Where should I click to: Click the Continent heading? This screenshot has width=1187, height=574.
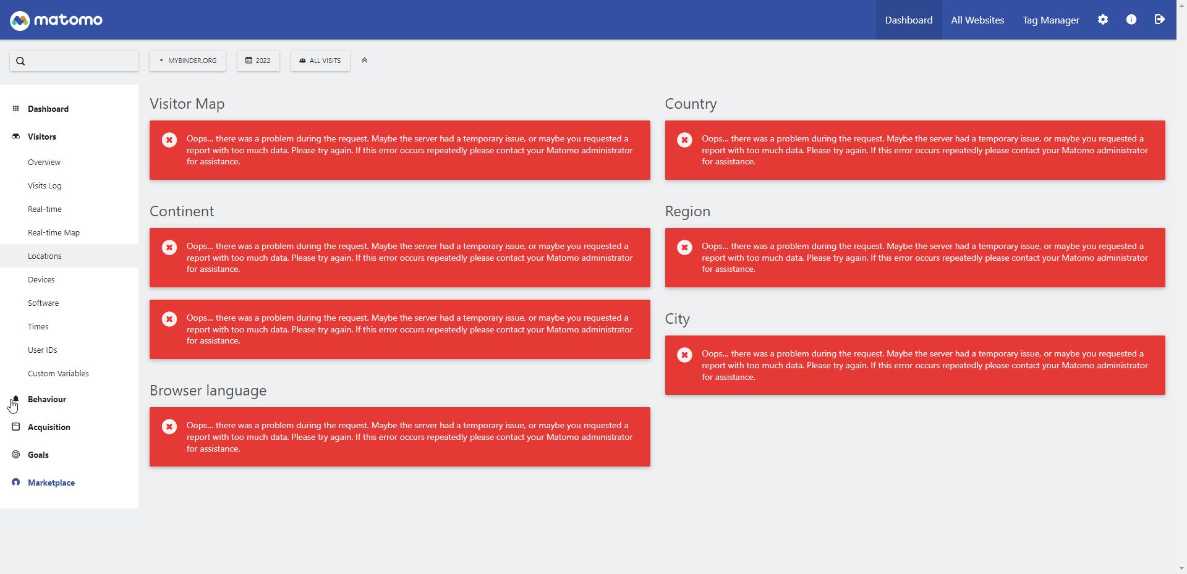182,211
